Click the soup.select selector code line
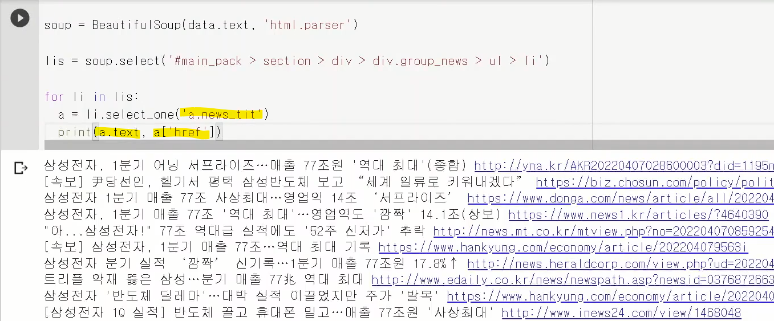Image resolution: width=774 pixels, height=321 pixels. (297, 61)
